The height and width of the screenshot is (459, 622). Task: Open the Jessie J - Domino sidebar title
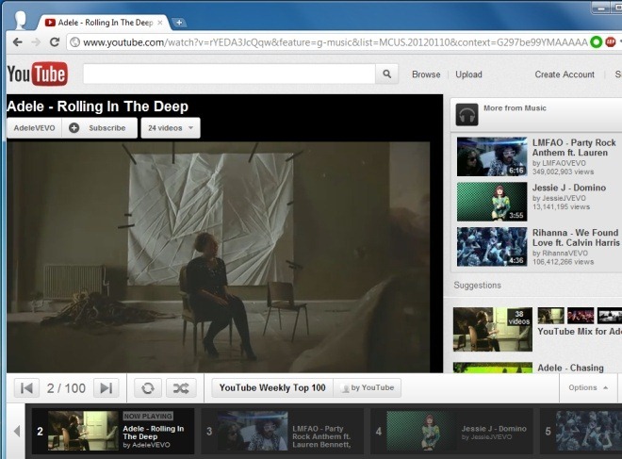(569, 188)
